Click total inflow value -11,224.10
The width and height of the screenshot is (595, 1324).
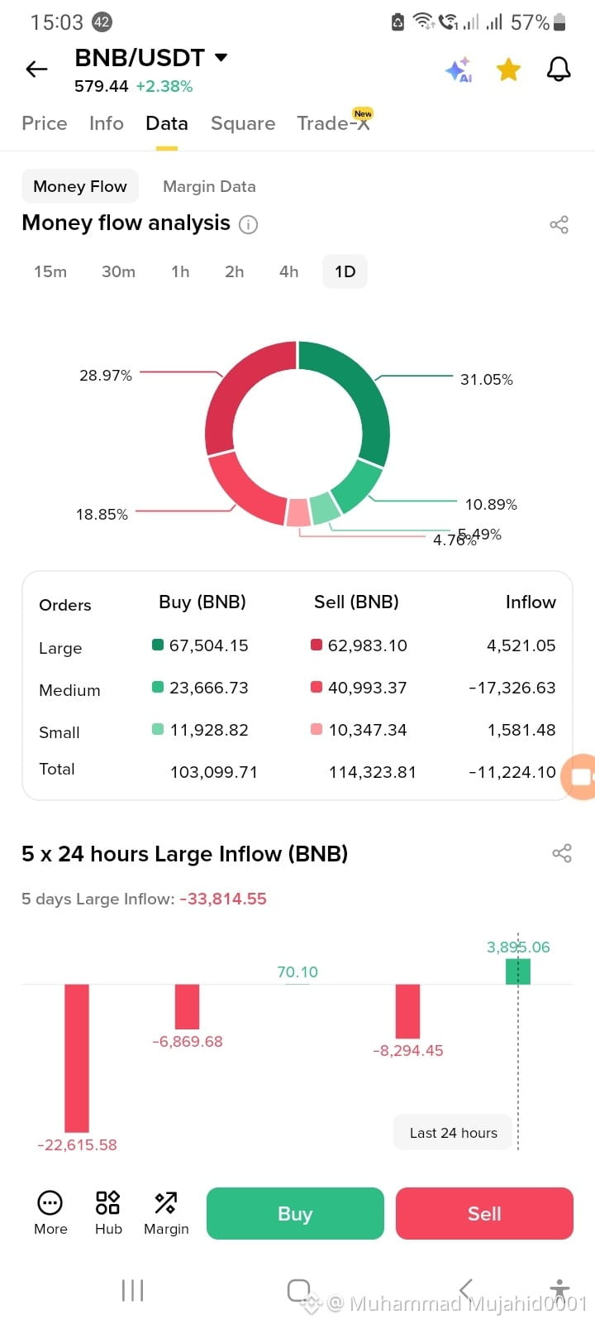(512, 772)
